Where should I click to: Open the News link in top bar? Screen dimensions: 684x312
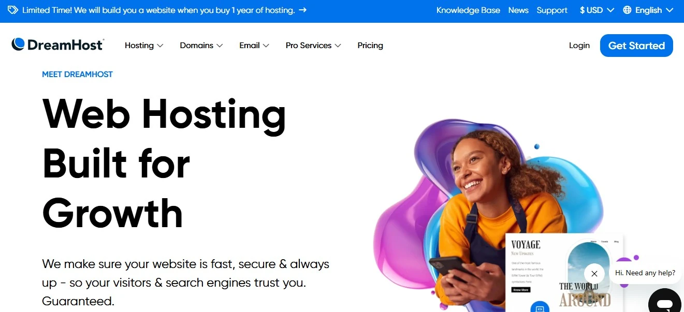518,10
